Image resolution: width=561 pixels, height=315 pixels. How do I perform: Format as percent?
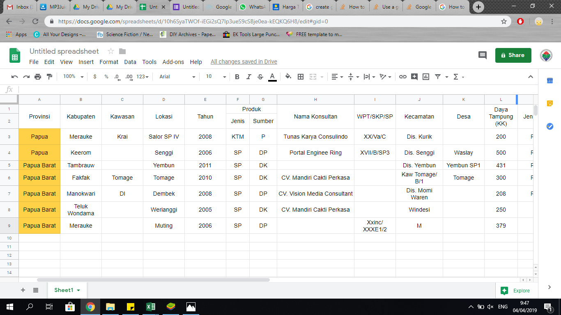[x=106, y=77]
